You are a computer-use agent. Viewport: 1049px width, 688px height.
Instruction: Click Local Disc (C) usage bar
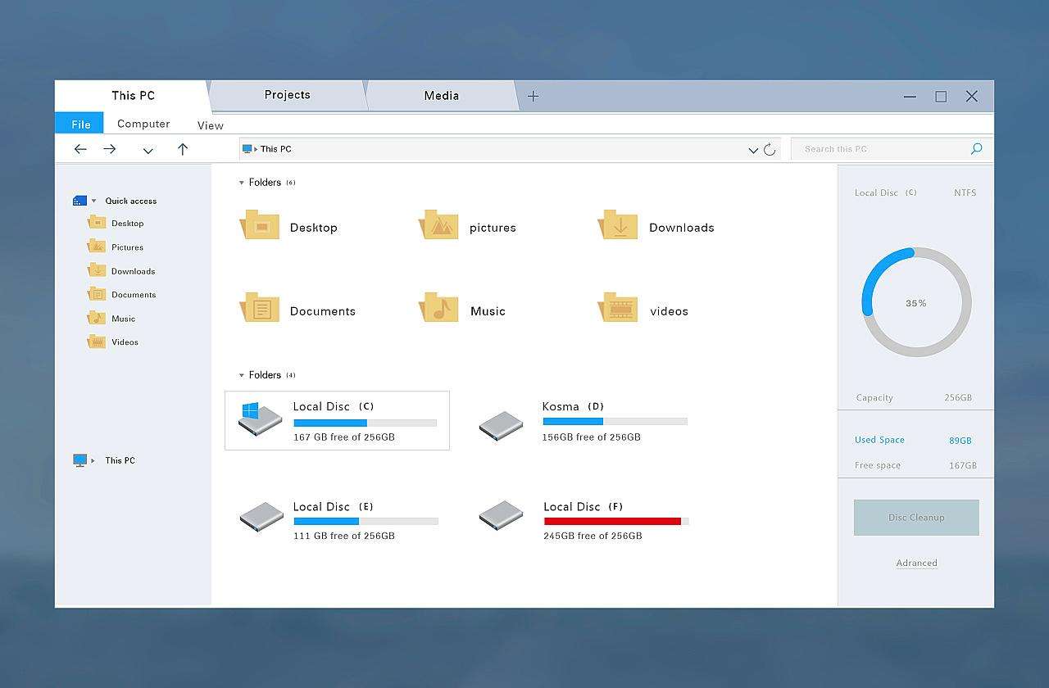coord(365,423)
